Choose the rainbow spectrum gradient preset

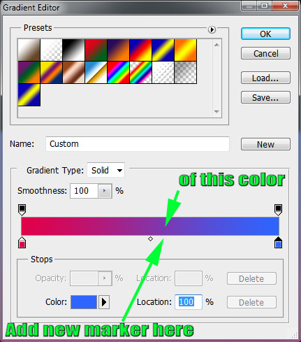(118, 72)
